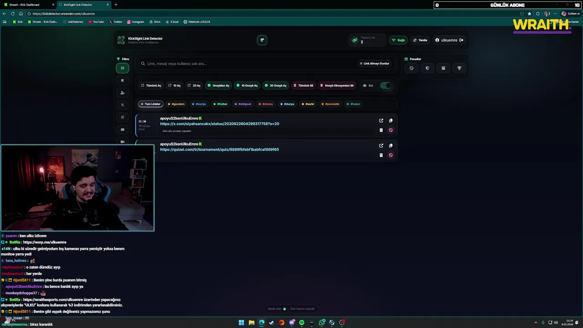The image size is (583, 328).
Task: Click 20 Onaylı Aç button
Action: 276,86
